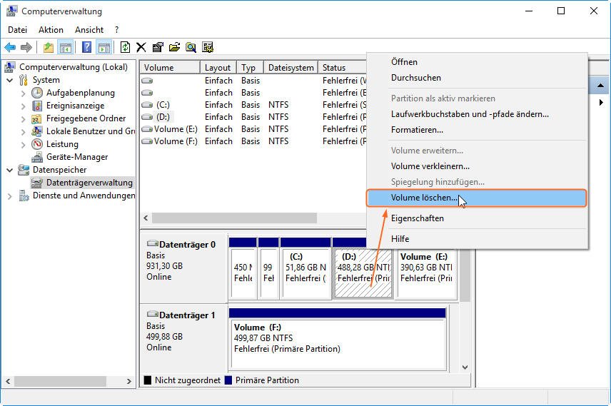Select Volume (F:) 499,87 GB partition block
Screen dimensions: 611x406
pos(338,344)
